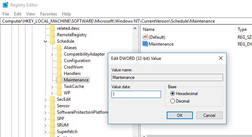
Task: Expand the Sensor key
Action: 45,106
